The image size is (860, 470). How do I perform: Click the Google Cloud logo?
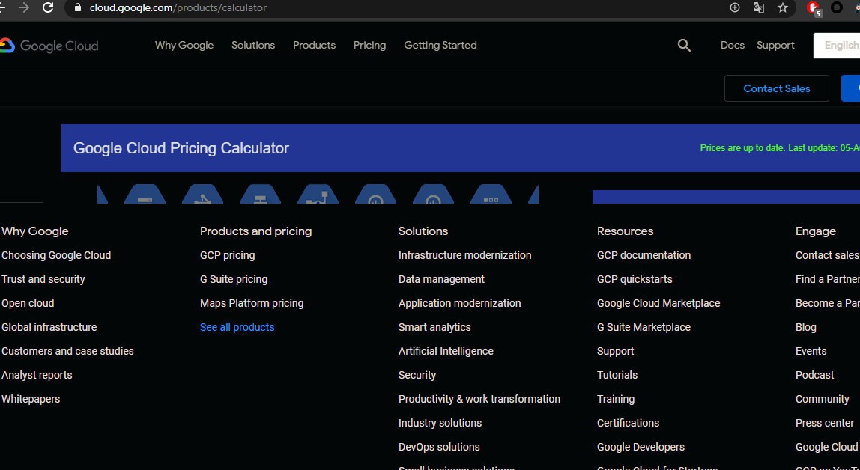[49, 46]
